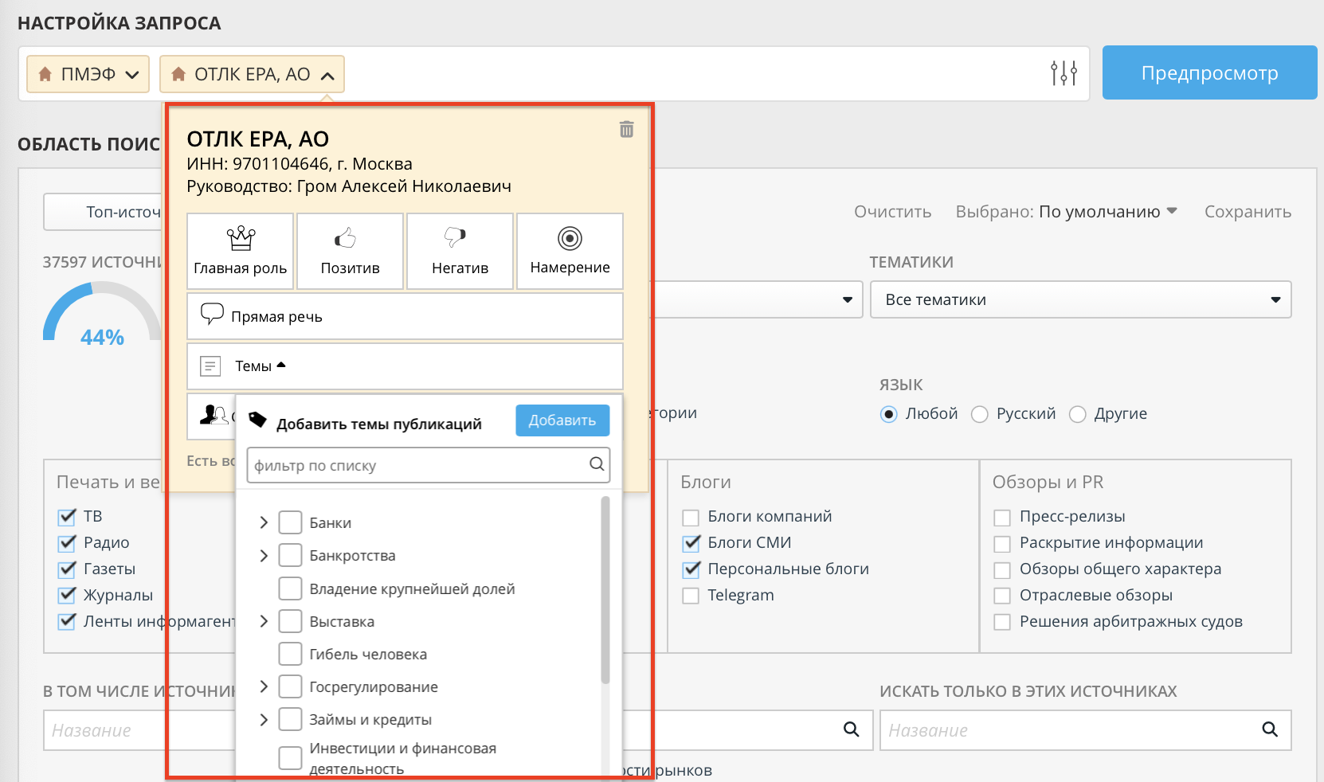The width and height of the screenshot is (1324, 782).
Task: Uncheck the Блоги СМИ checkbox
Action: point(691,543)
